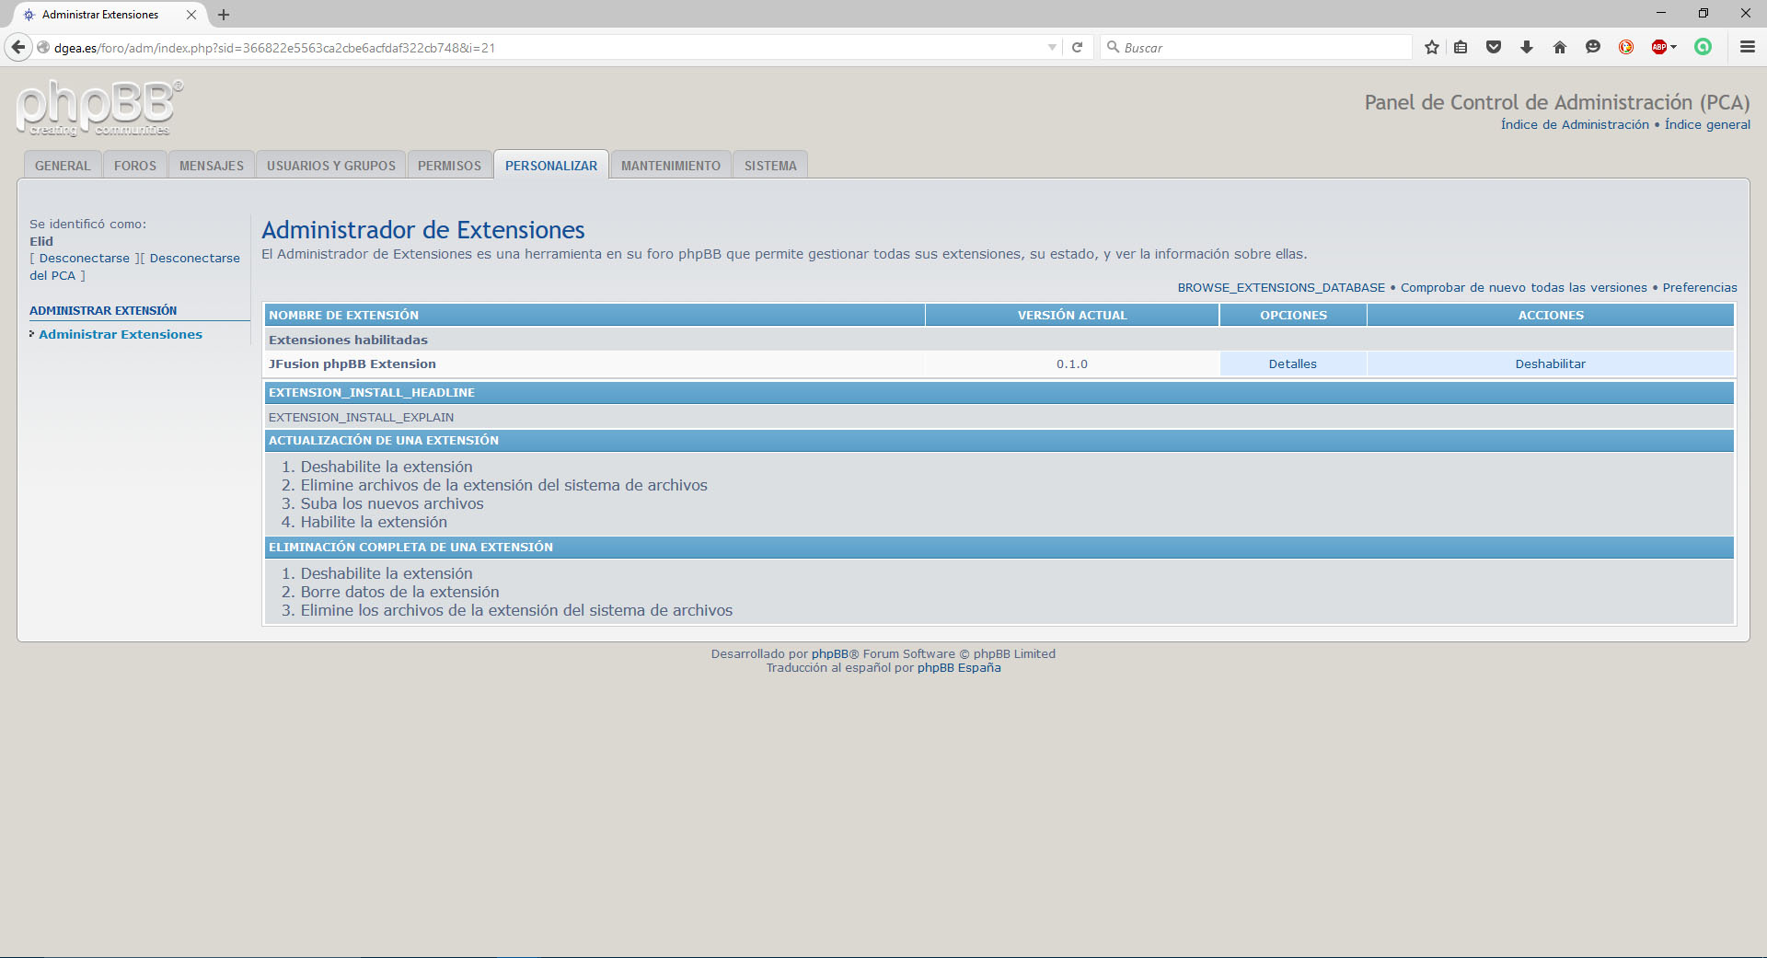
Task: Click the DuckDuckGo extension icon
Action: (1626, 47)
